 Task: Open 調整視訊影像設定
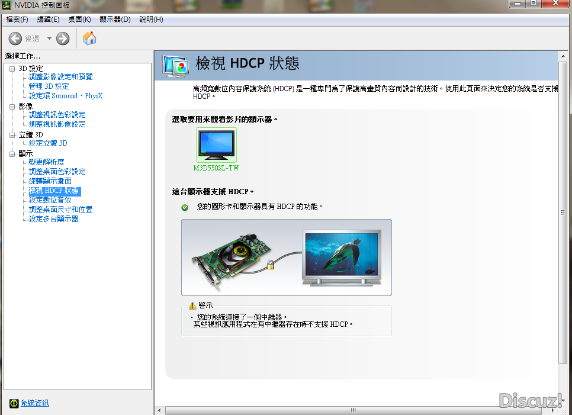point(57,124)
